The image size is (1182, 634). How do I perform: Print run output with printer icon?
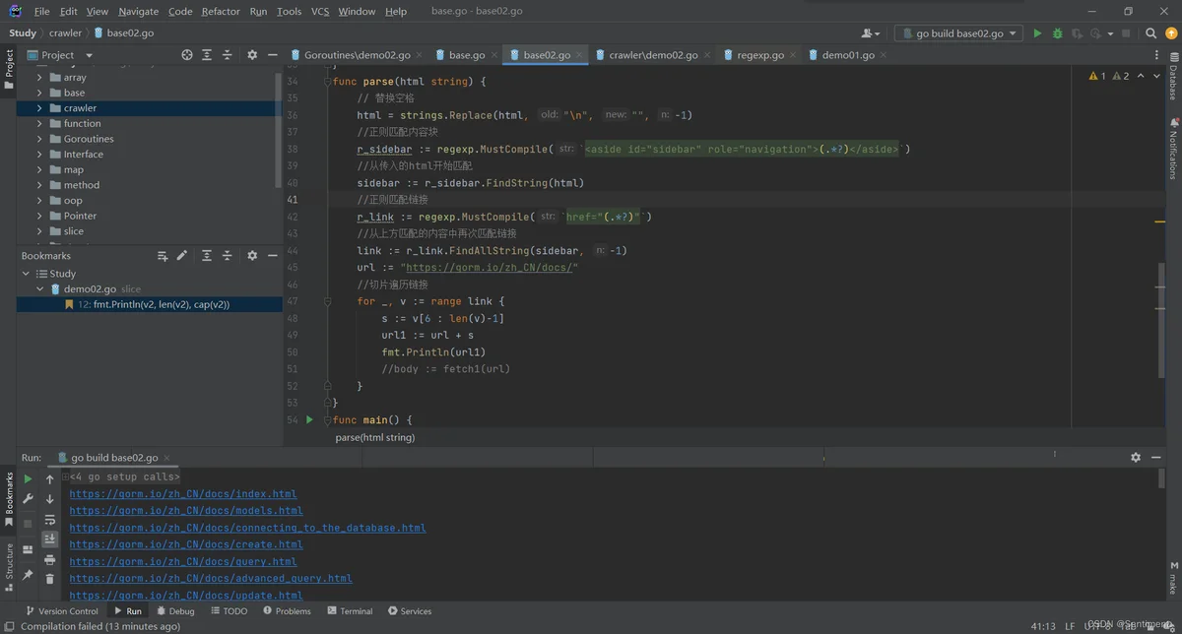[x=50, y=560]
